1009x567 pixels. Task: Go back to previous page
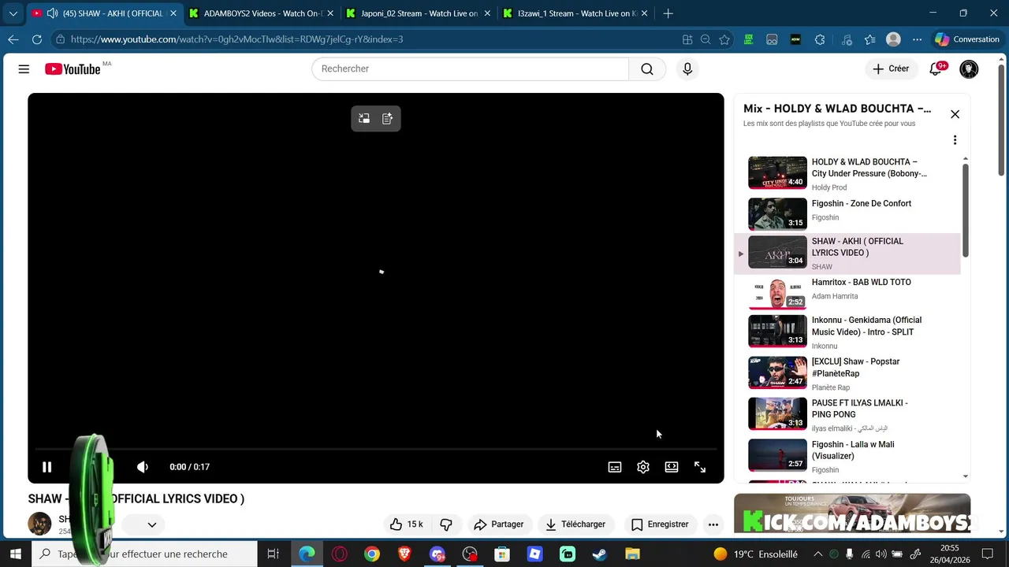[x=13, y=39]
